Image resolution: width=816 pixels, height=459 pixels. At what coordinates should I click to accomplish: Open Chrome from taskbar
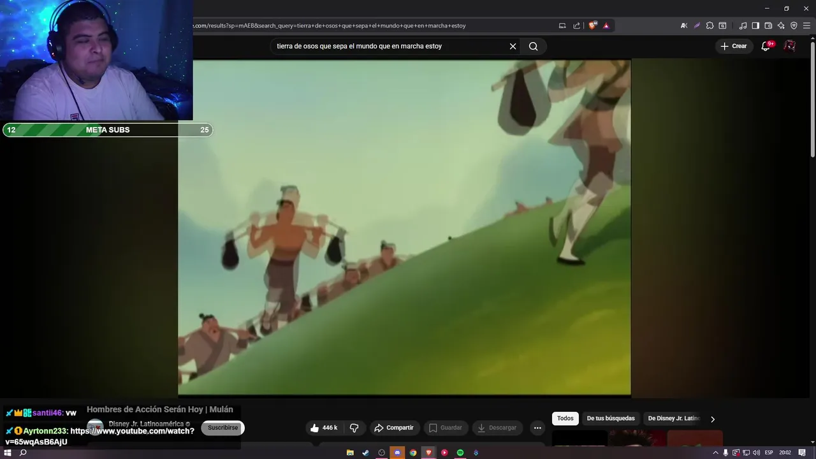pos(413,453)
